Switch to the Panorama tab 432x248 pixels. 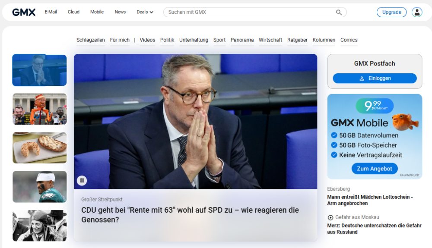point(242,40)
